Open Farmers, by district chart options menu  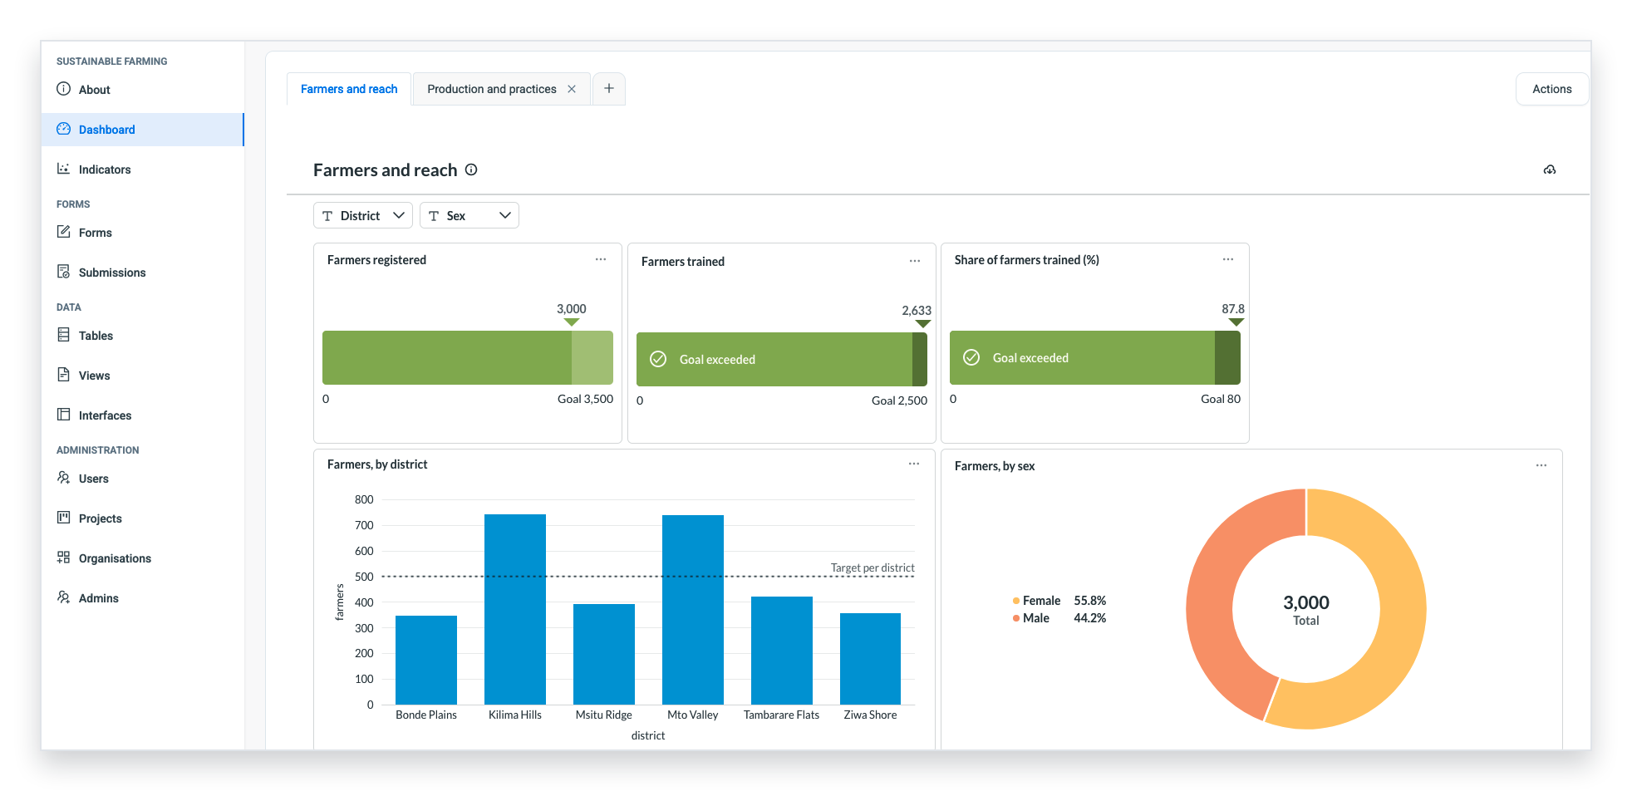(914, 464)
